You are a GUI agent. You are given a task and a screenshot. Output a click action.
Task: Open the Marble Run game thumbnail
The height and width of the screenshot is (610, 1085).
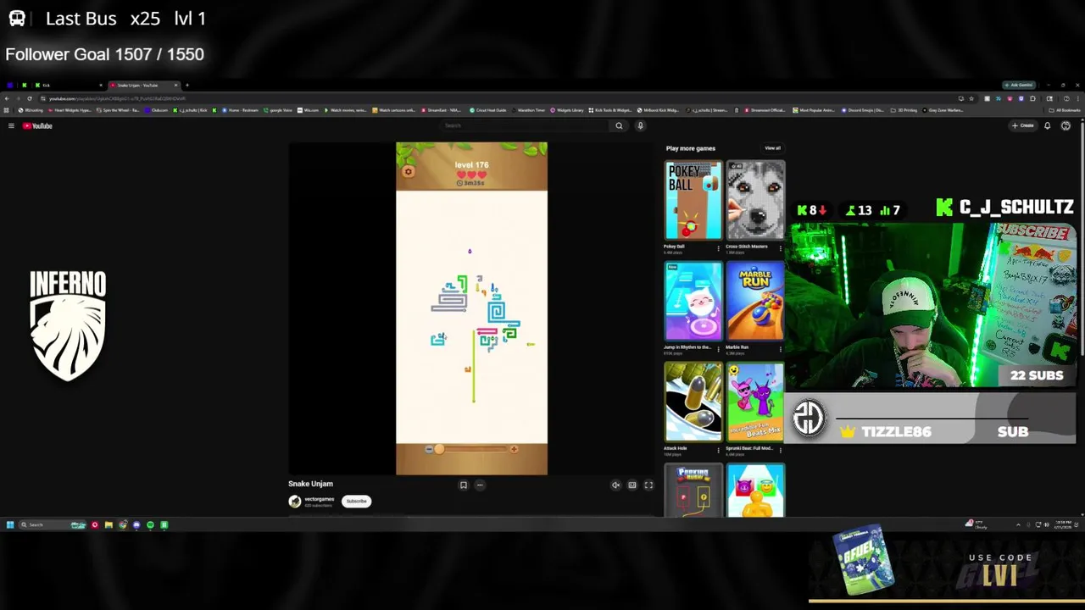click(755, 301)
